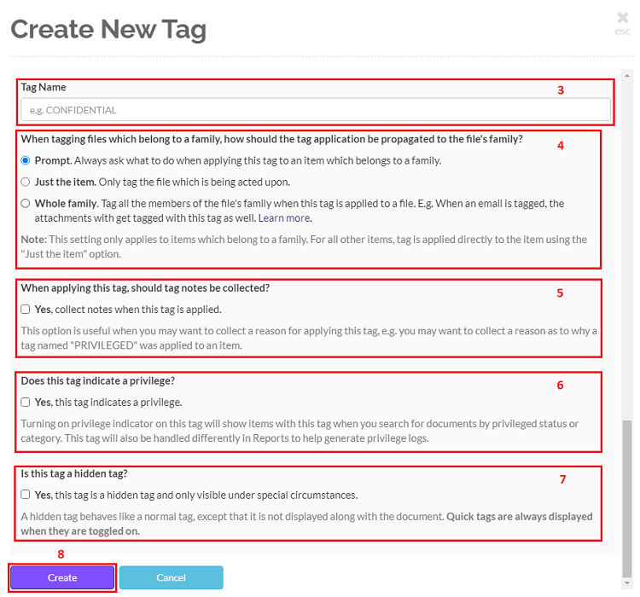The height and width of the screenshot is (597, 640).
Task: Click the purple Create button
Action: 62,577
